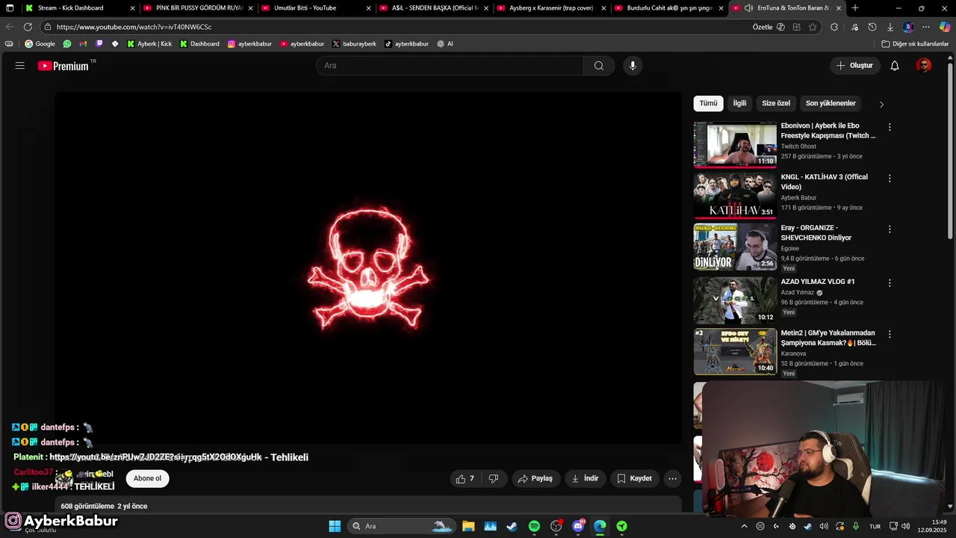
Task: Like the video with thumbs up
Action: point(465,478)
